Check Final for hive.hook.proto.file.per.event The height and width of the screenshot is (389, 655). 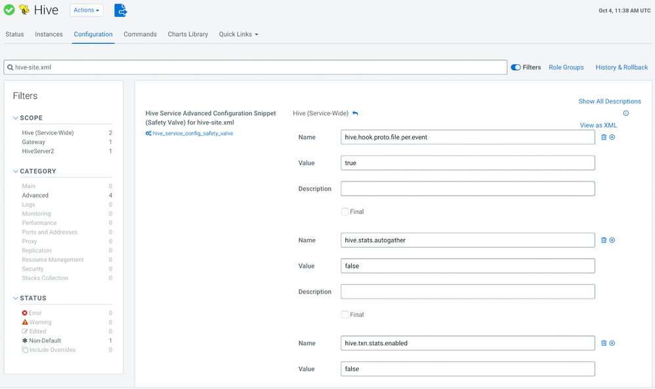coord(345,212)
